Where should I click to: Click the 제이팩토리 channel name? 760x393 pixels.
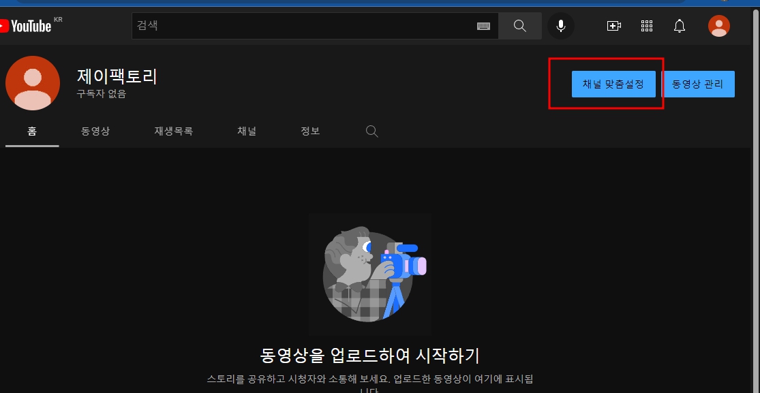point(117,76)
